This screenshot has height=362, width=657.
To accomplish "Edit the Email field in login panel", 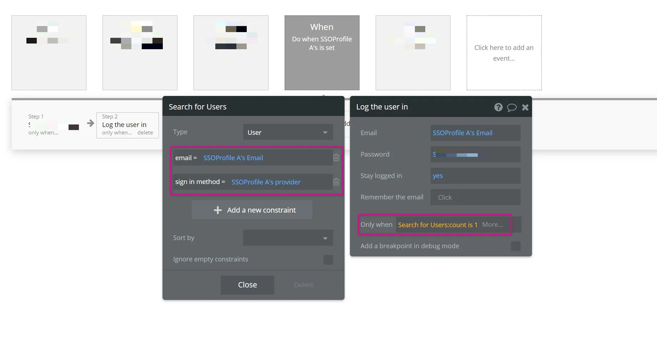I will tap(475, 133).
